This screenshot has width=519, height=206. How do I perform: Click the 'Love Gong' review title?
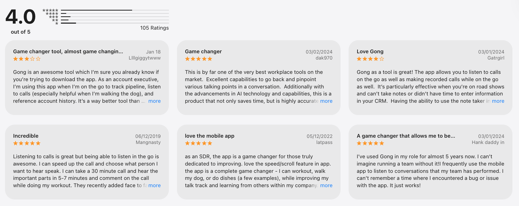(370, 51)
